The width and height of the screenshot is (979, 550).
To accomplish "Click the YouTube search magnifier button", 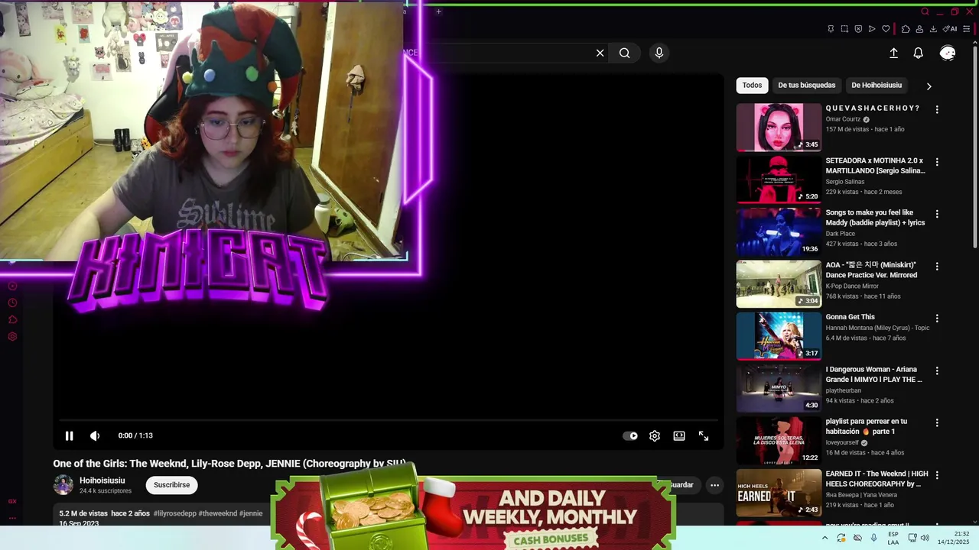I will point(625,53).
